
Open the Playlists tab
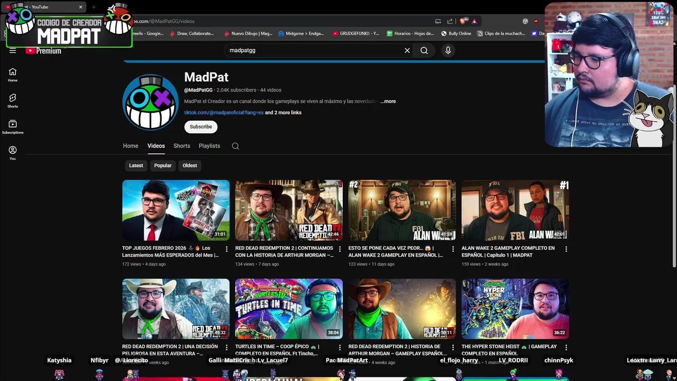(x=209, y=146)
